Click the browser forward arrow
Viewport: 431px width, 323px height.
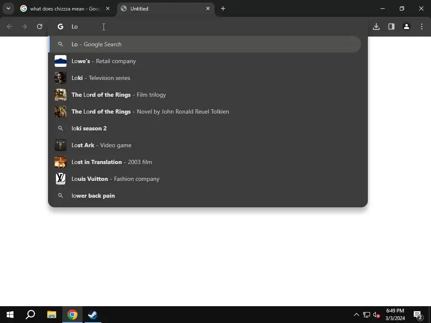24,26
